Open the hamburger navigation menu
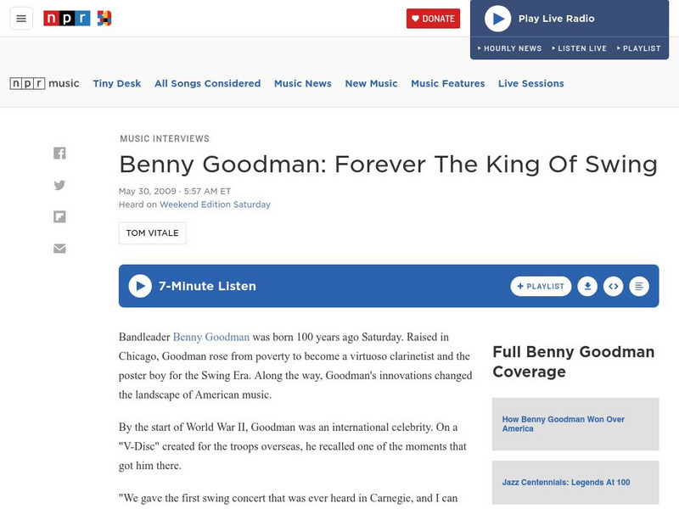679x509 pixels. (21, 19)
